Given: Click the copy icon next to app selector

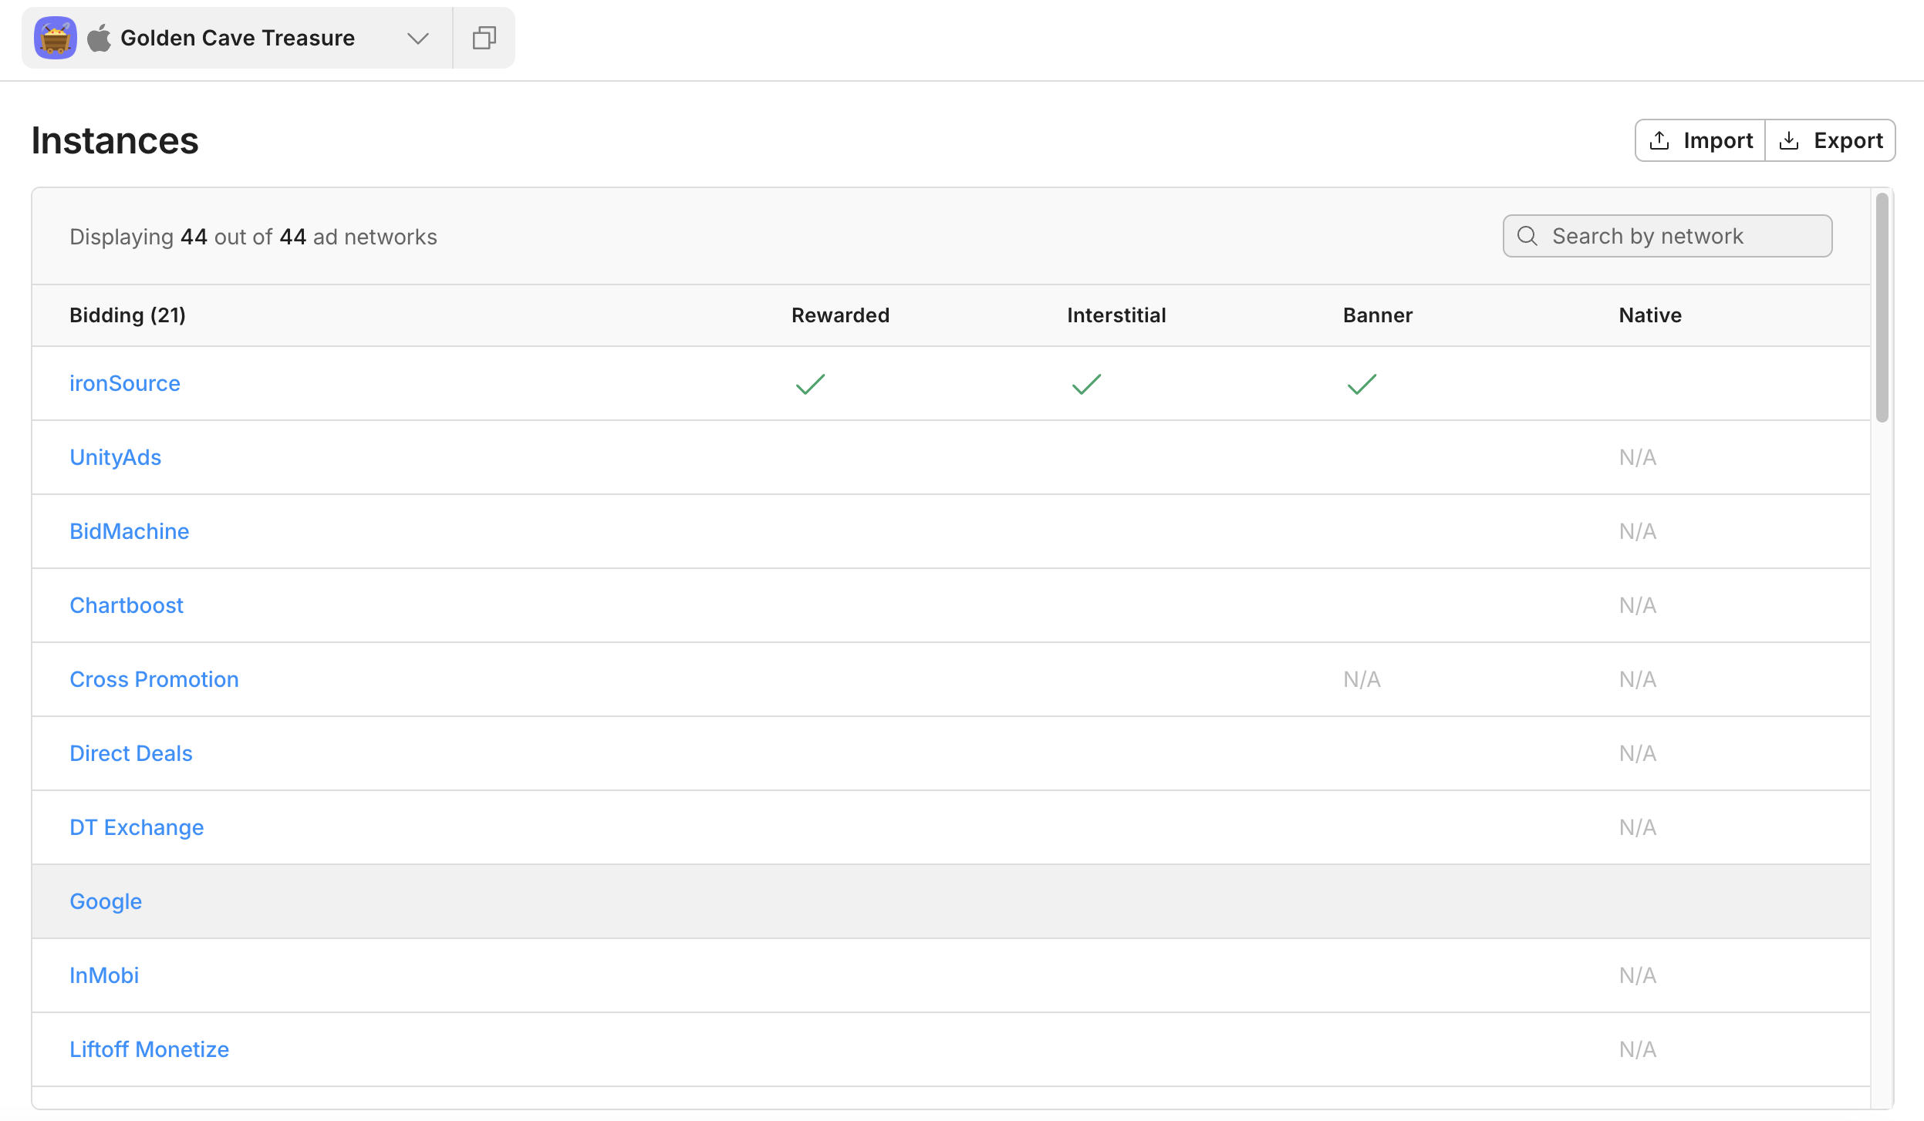Looking at the screenshot, I should click(484, 38).
